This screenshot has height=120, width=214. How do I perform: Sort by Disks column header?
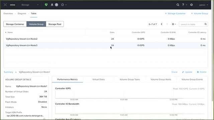pyautogui.click(x=112, y=32)
